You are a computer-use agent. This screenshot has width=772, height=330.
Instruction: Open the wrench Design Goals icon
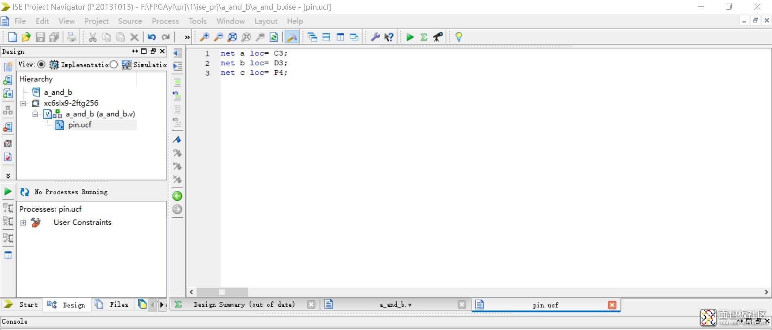coord(375,37)
